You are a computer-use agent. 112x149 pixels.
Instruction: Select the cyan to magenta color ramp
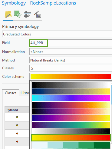point(71,98)
